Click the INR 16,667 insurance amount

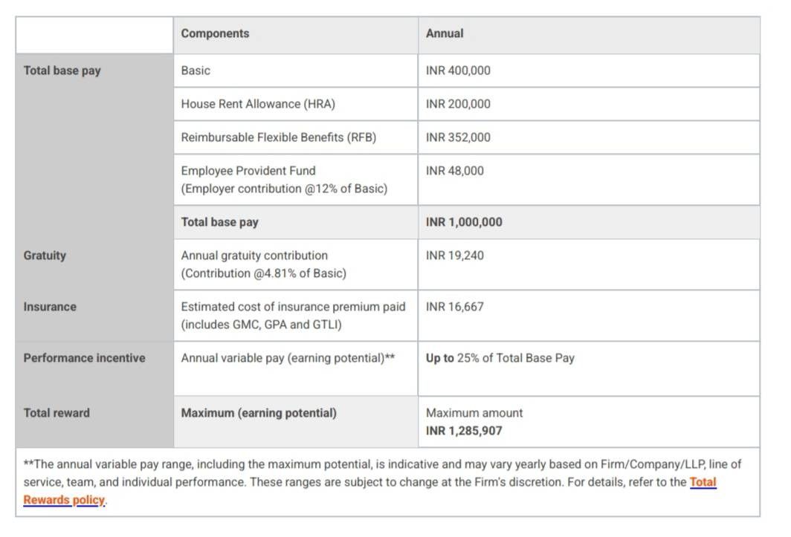589,316
